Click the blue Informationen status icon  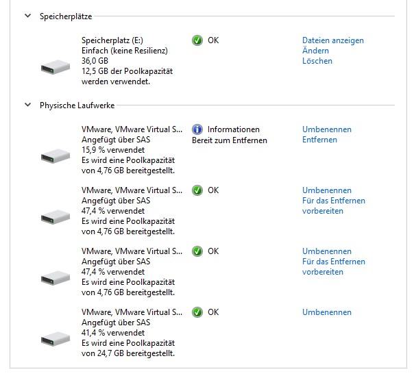point(197,129)
